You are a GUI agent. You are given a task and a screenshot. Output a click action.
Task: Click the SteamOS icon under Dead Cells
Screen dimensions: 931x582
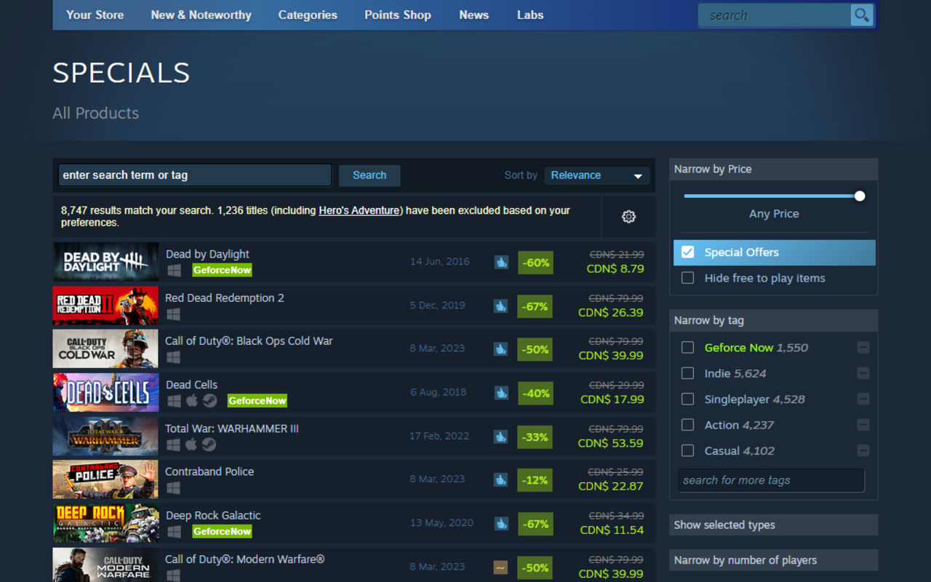tap(209, 400)
